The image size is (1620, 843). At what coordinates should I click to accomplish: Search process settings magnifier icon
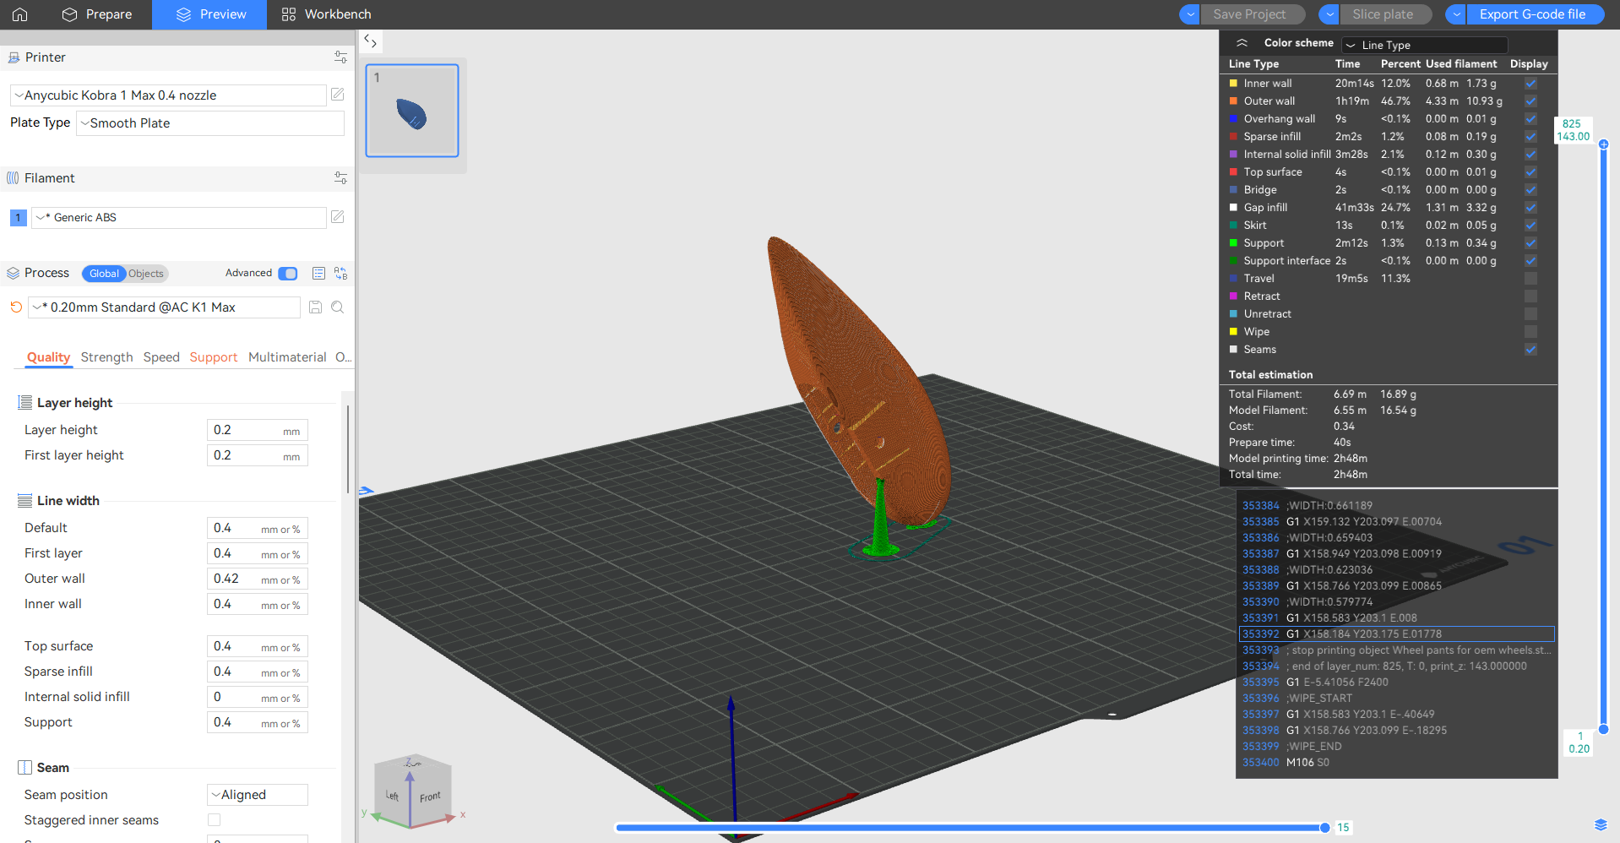coord(338,307)
